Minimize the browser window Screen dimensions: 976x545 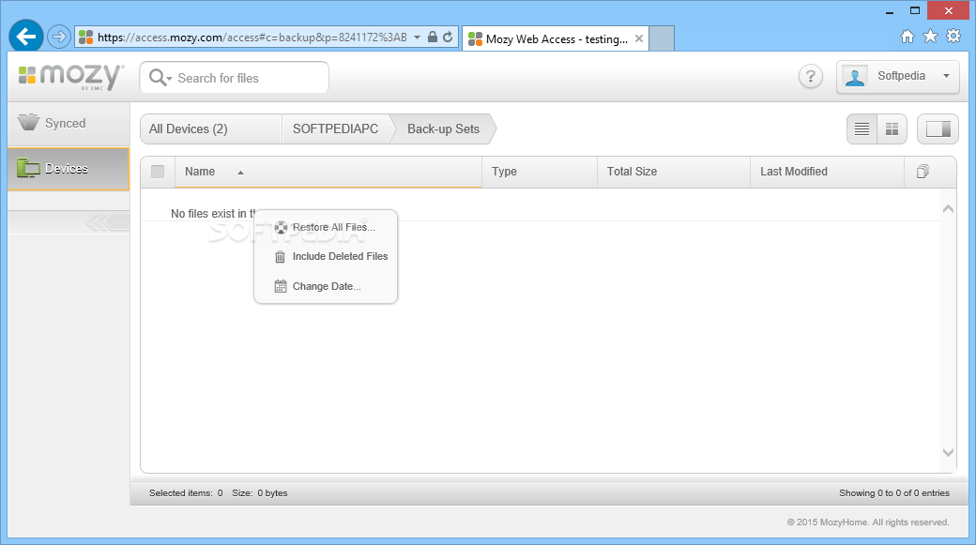pos(890,10)
